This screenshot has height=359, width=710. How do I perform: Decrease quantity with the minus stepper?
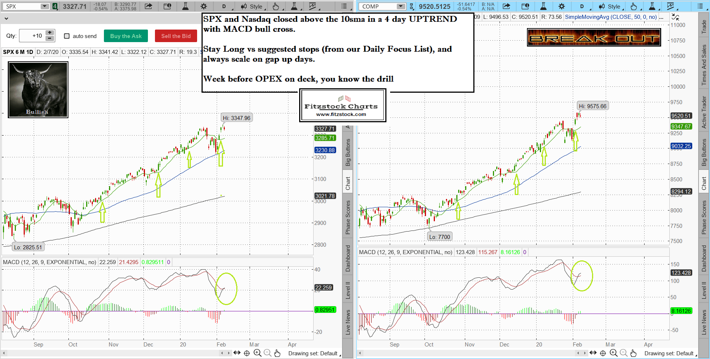click(50, 38)
